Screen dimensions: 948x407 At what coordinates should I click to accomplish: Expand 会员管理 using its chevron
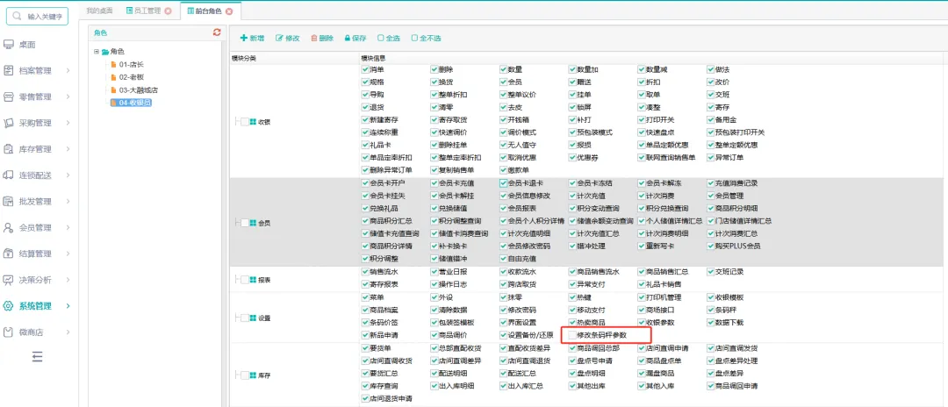(x=68, y=228)
